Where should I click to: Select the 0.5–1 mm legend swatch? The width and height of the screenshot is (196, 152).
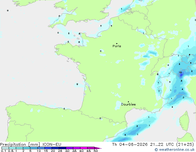click(x=12, y=148)
